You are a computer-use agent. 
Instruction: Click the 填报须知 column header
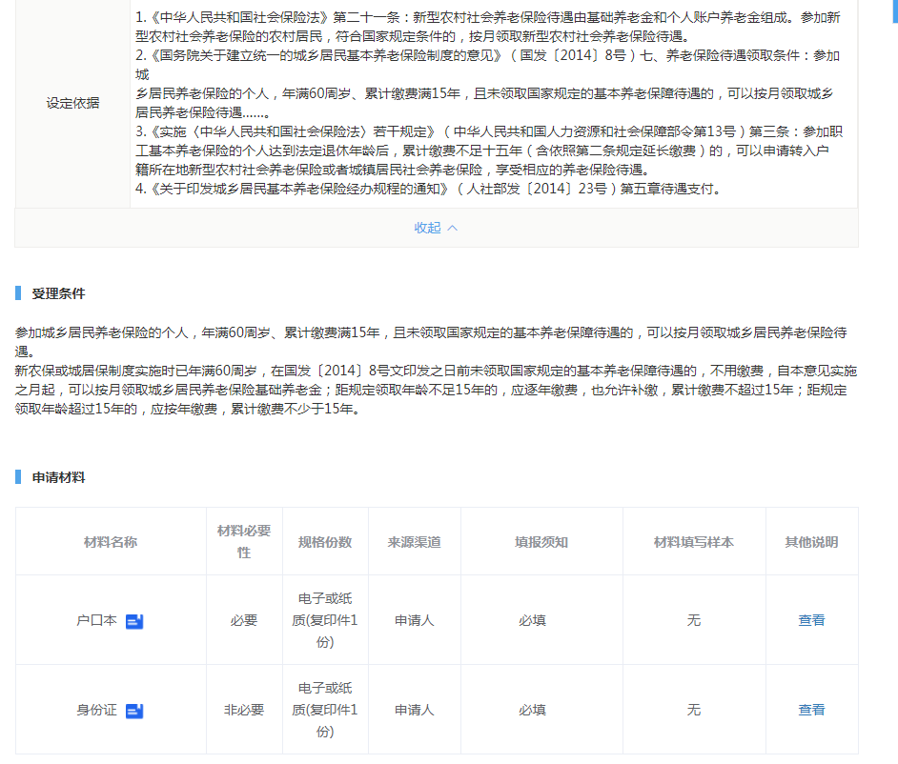(x=541, y=542)
